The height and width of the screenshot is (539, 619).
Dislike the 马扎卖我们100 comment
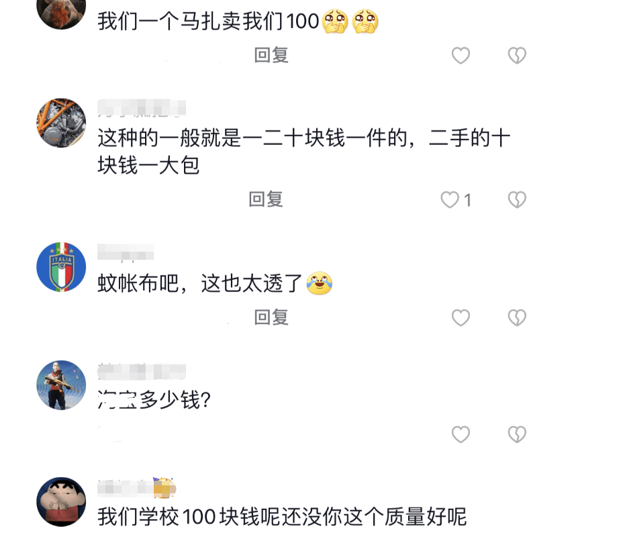click(x=517, y=55)
